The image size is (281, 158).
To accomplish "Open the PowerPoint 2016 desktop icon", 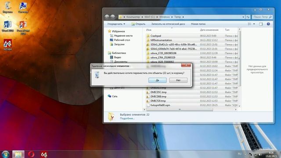I will 23,27.
